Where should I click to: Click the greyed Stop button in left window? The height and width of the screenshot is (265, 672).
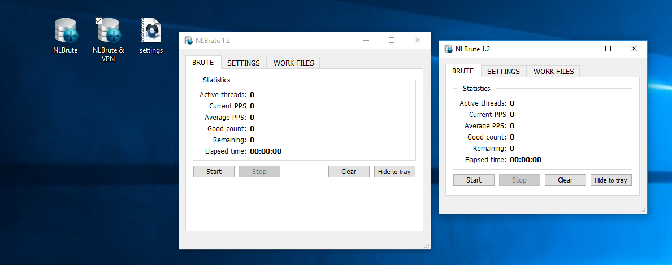pos(259,172)
